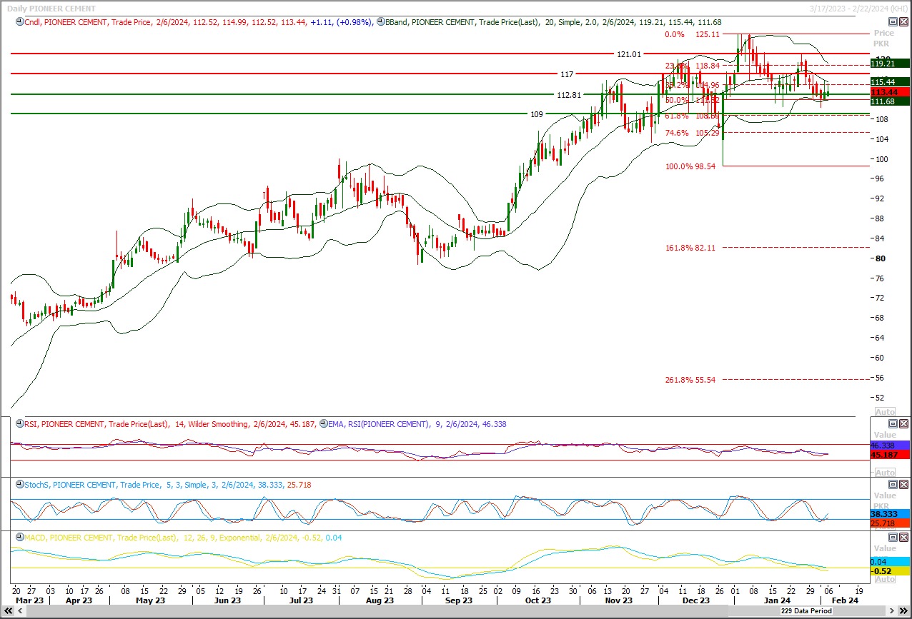Toggle Auto scale on RSI pane
Screen dimensions: 912x619
[x=885, y=473]
